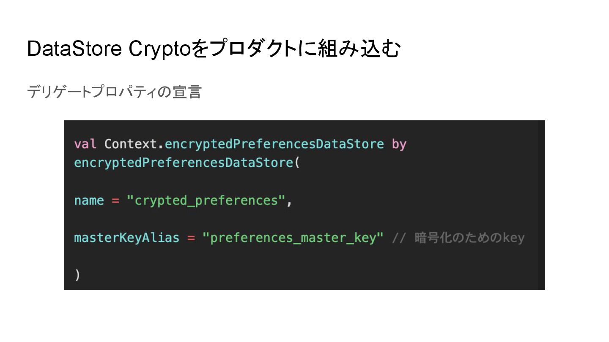The height and width of the screenshot is (342, 609).
Task: Click the equals sign after masterKeyAlias
Action: [x=191, y=238]
